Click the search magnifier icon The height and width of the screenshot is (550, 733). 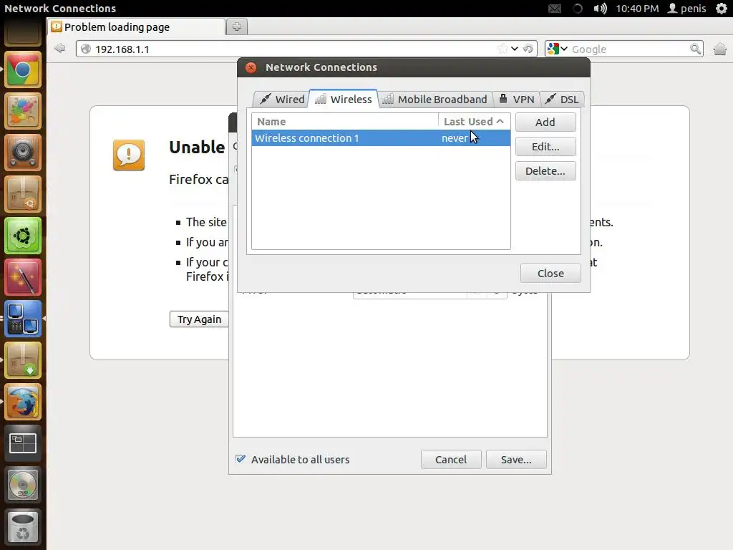[695, 49]
